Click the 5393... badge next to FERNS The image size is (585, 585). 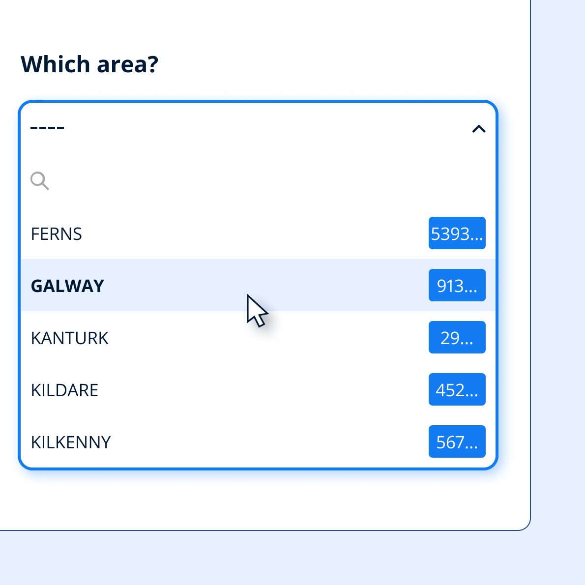[457, 233]
